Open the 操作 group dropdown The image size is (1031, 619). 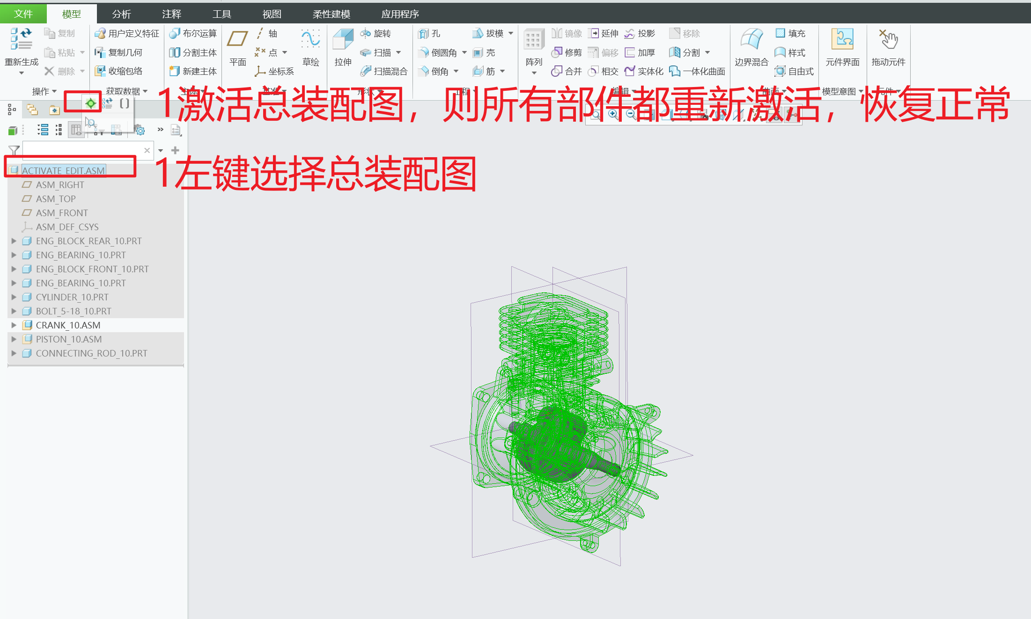coord(44,91)
